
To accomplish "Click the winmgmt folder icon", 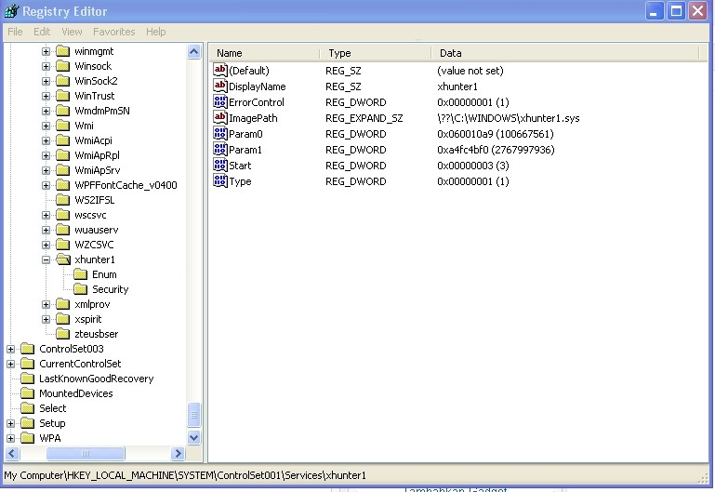I will click(x=62, y=51).
